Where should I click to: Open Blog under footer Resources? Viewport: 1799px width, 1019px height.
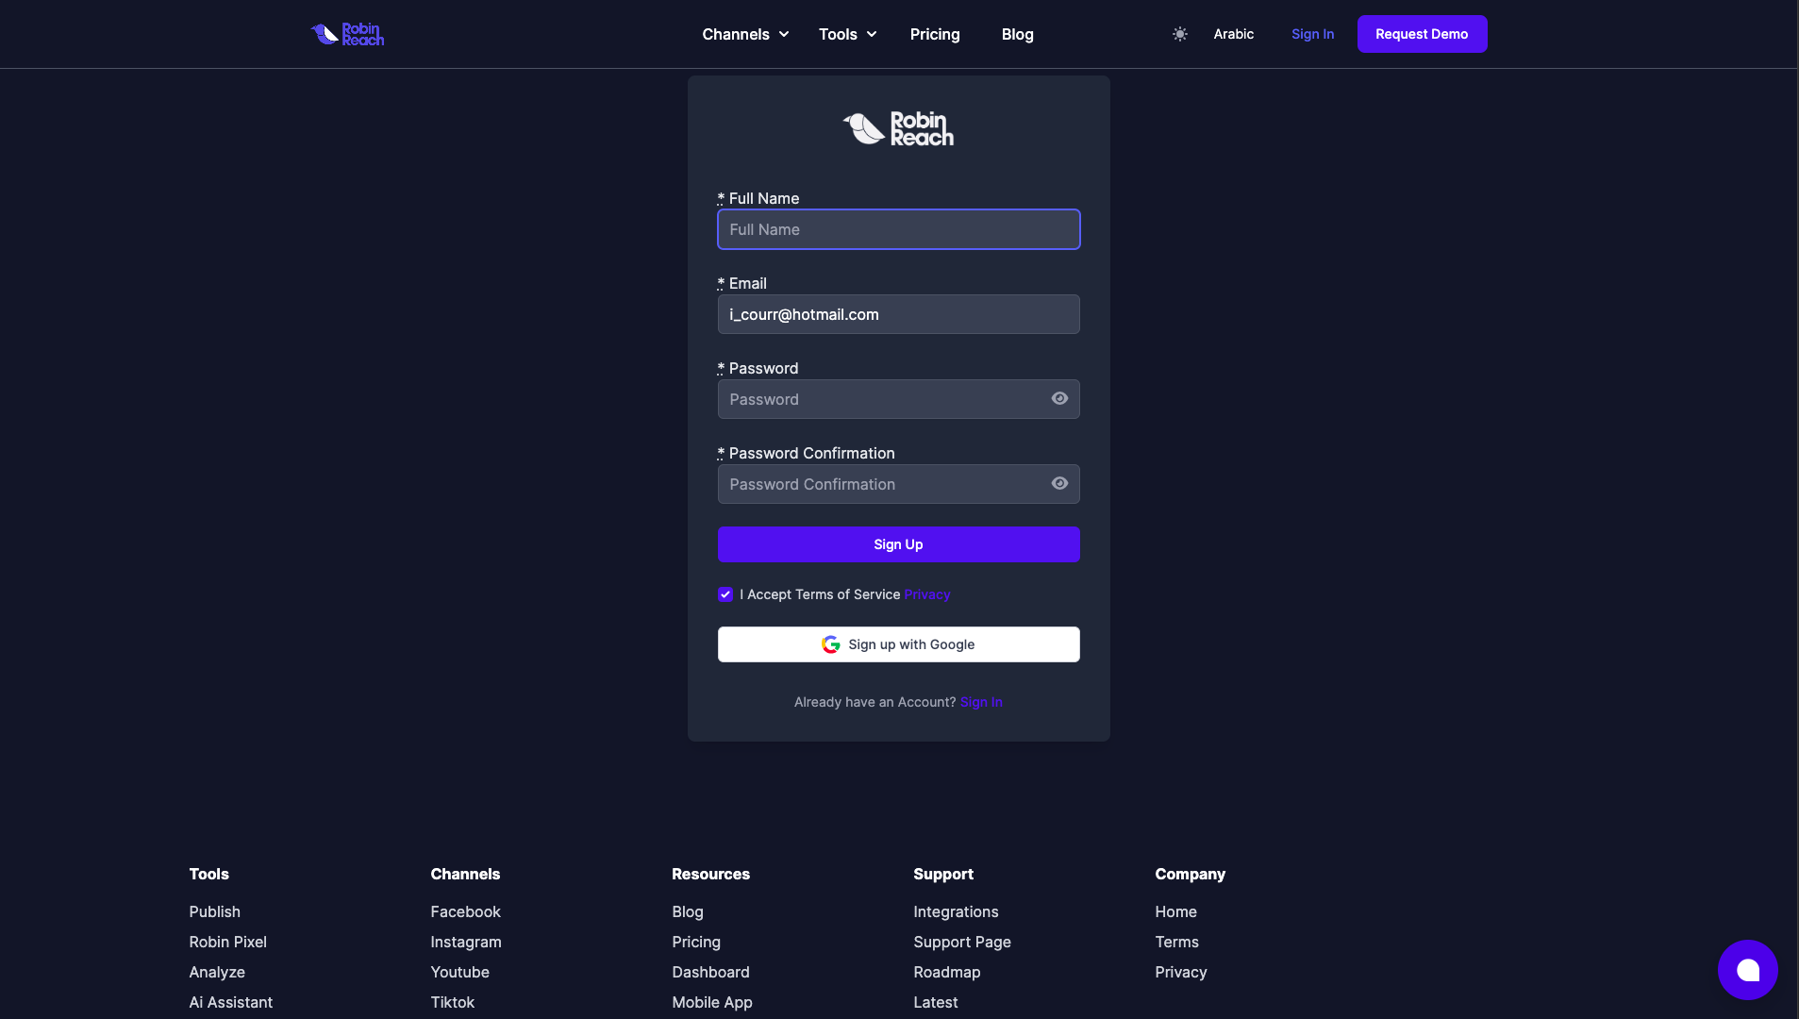point(688,911)
